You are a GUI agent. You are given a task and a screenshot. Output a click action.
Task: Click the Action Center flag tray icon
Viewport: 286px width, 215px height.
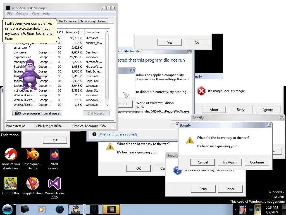243,210
